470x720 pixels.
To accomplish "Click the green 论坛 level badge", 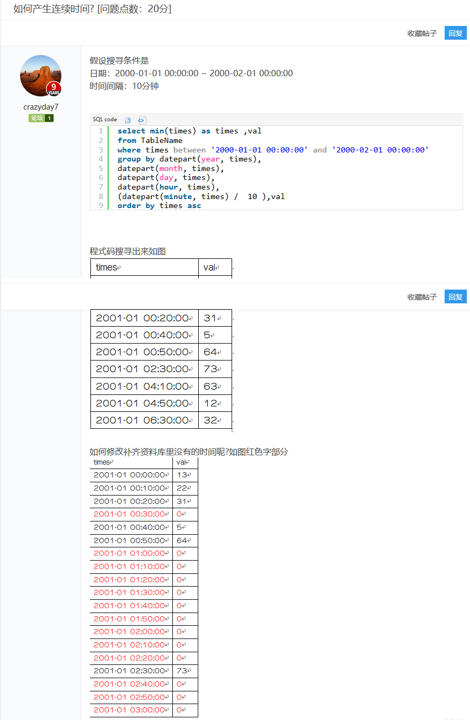I will pyautogui.click(x=41, y=118).
